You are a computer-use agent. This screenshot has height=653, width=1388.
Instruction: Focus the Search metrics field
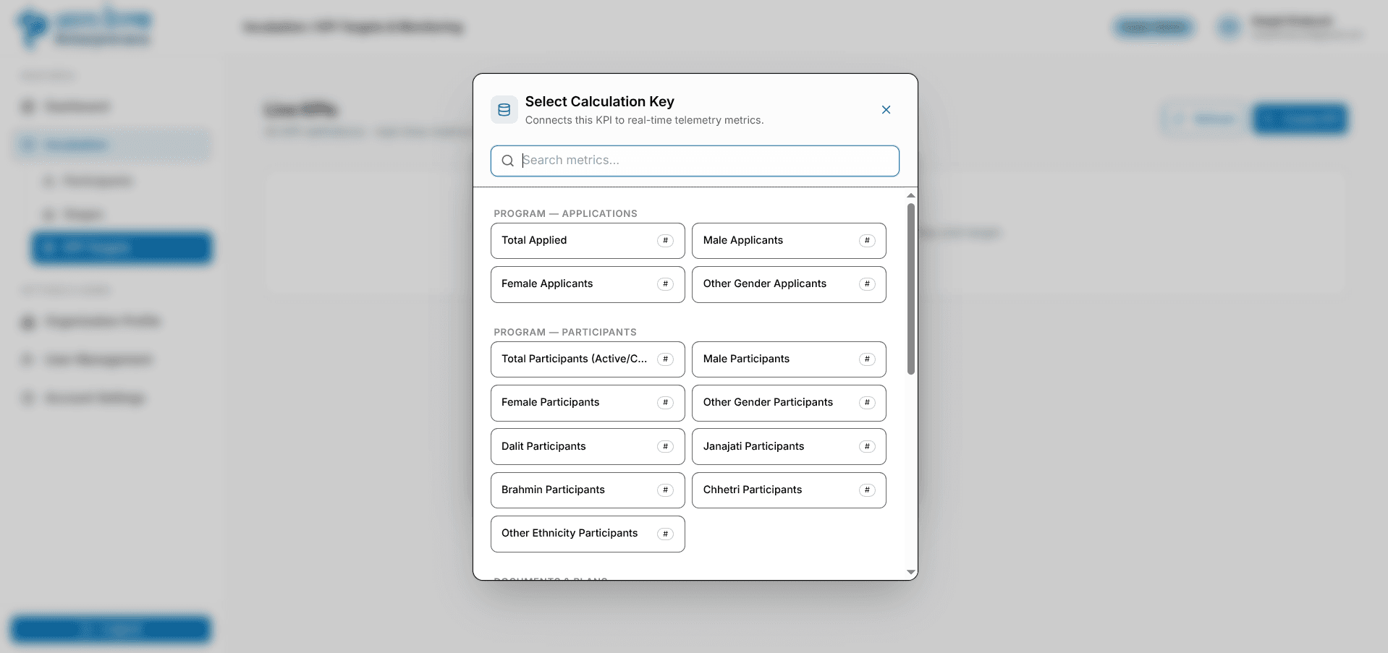[x=695, y=161]
